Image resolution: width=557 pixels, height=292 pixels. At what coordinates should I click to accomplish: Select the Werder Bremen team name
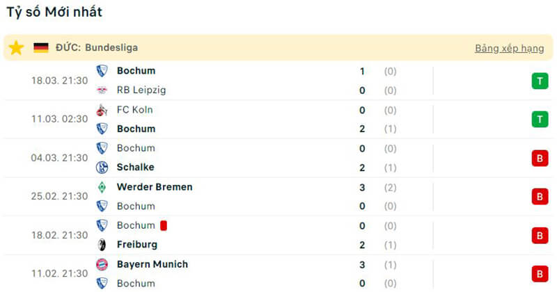155,187
